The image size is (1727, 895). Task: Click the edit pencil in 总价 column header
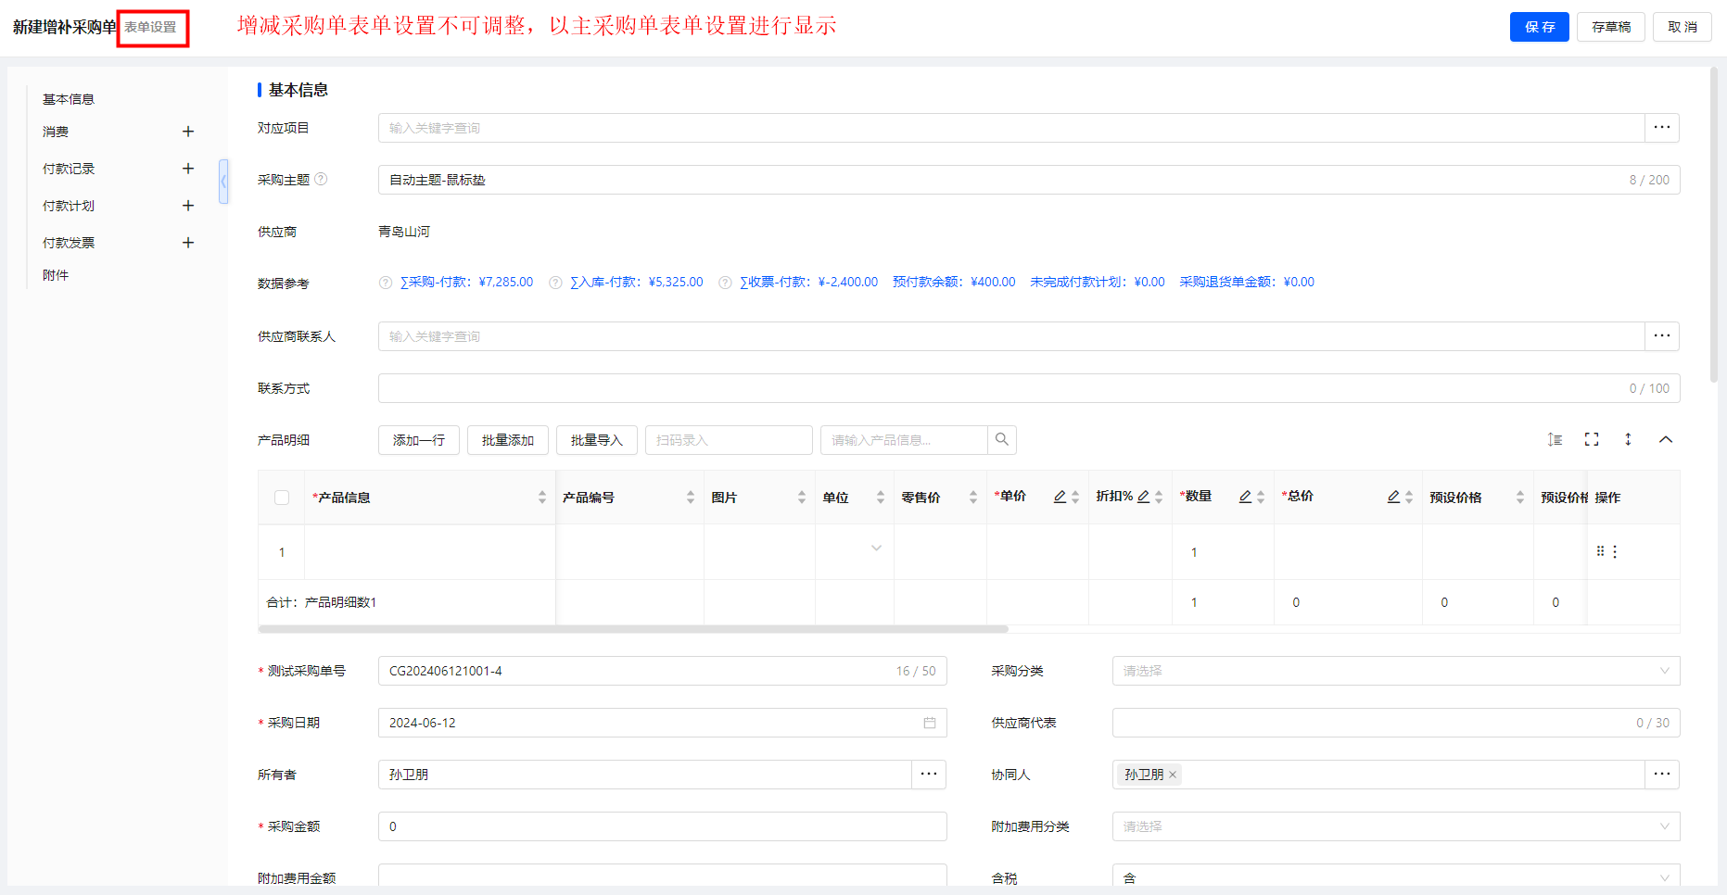point(1393,497)
